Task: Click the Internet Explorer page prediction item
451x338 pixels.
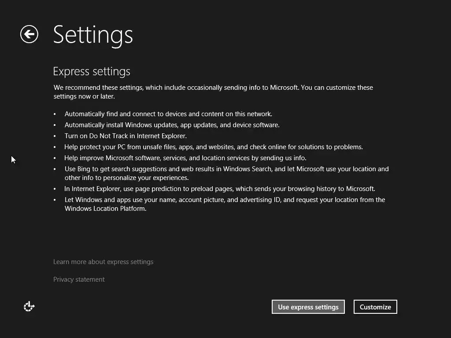Action: 219,189
